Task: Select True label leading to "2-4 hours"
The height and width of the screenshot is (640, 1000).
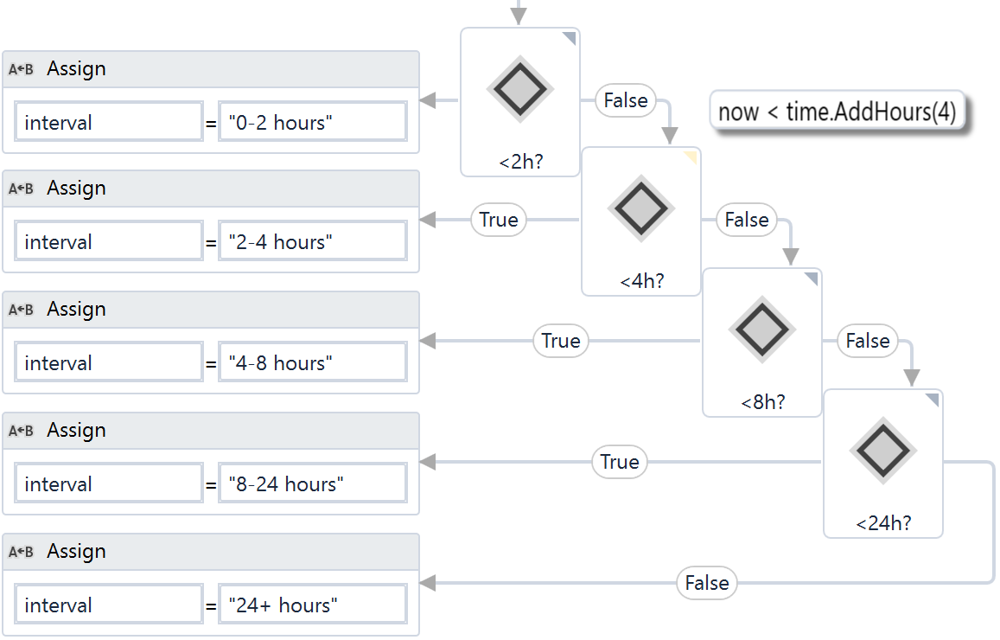Action: (499, 220)
